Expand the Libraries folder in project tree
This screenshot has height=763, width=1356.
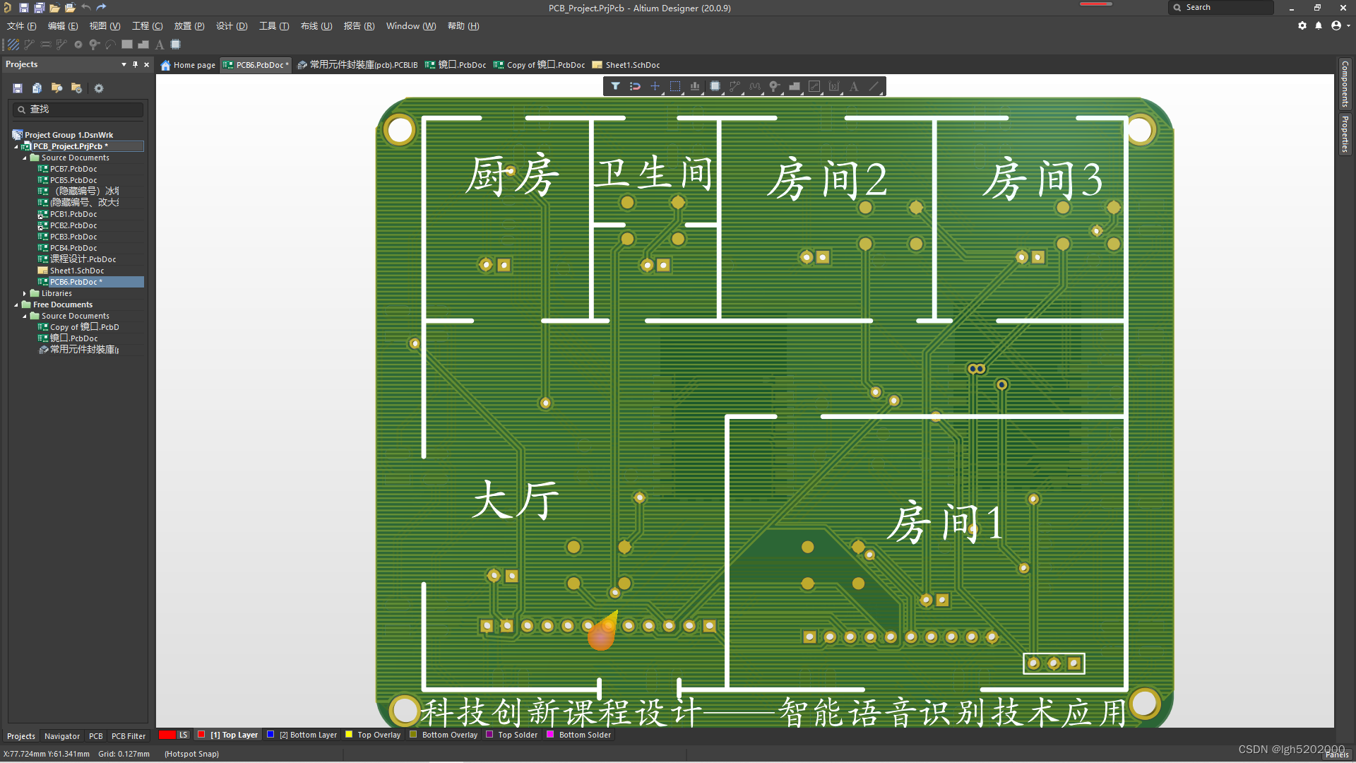25,293
